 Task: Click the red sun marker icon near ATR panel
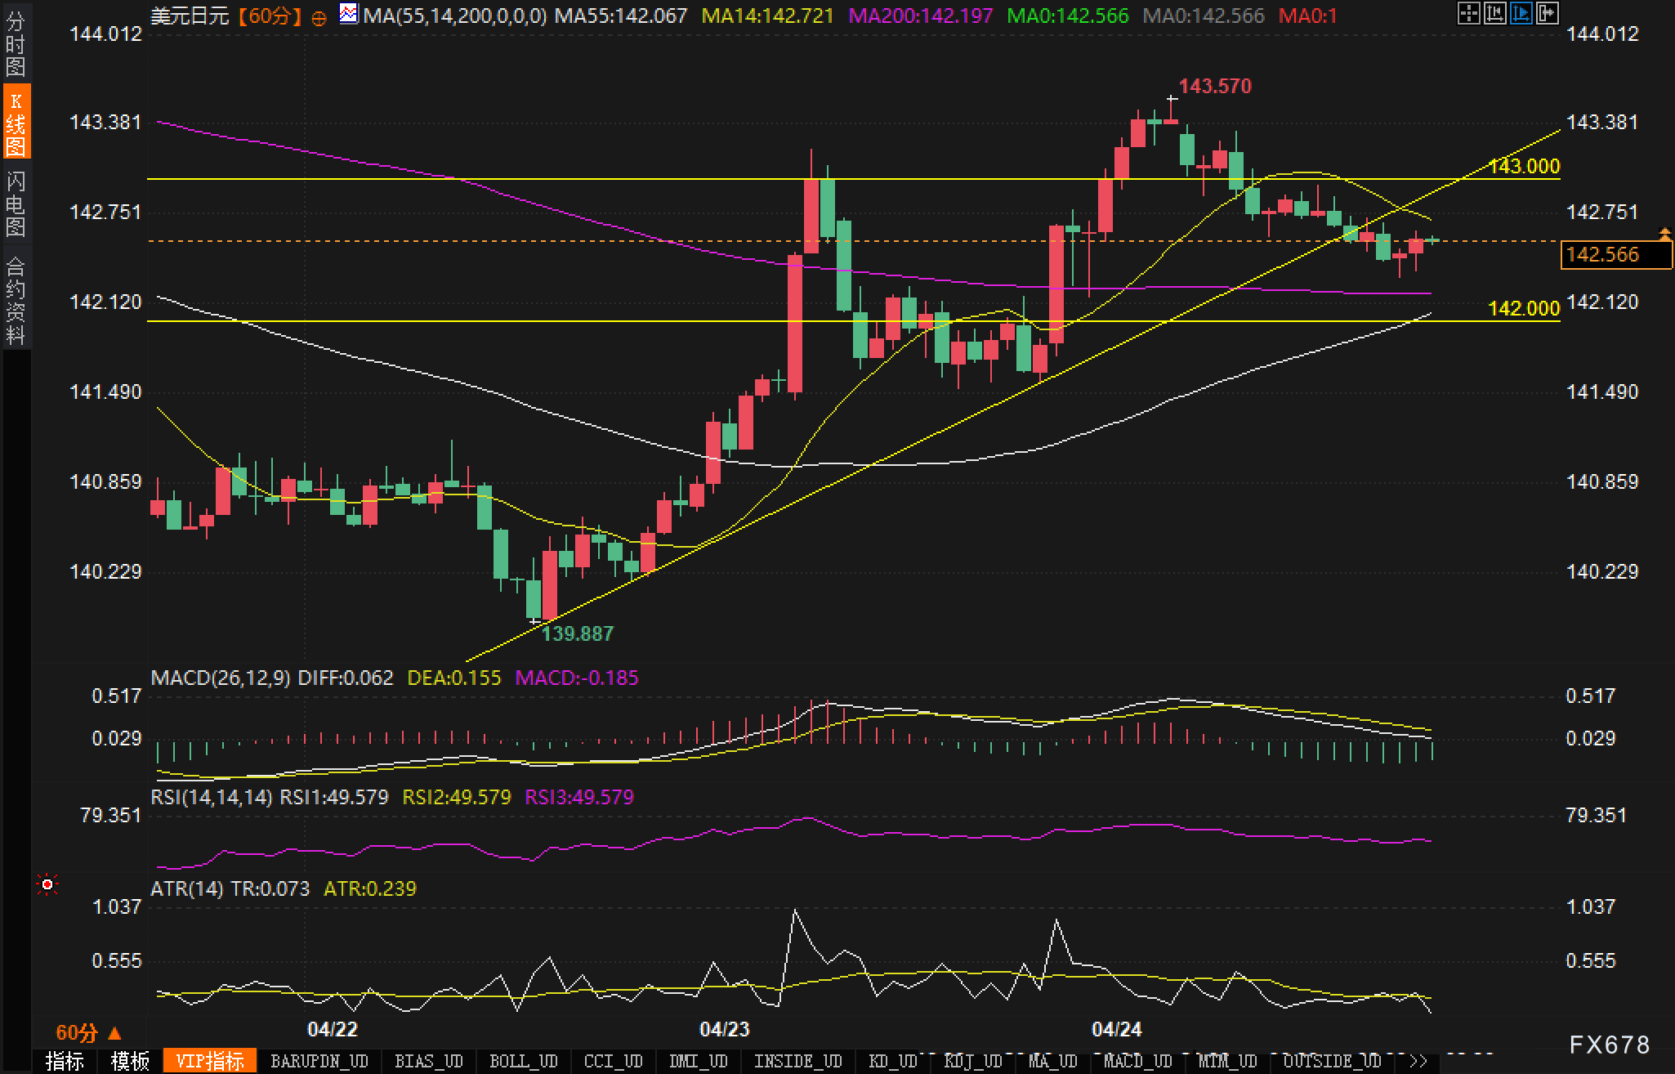point(47,885)
